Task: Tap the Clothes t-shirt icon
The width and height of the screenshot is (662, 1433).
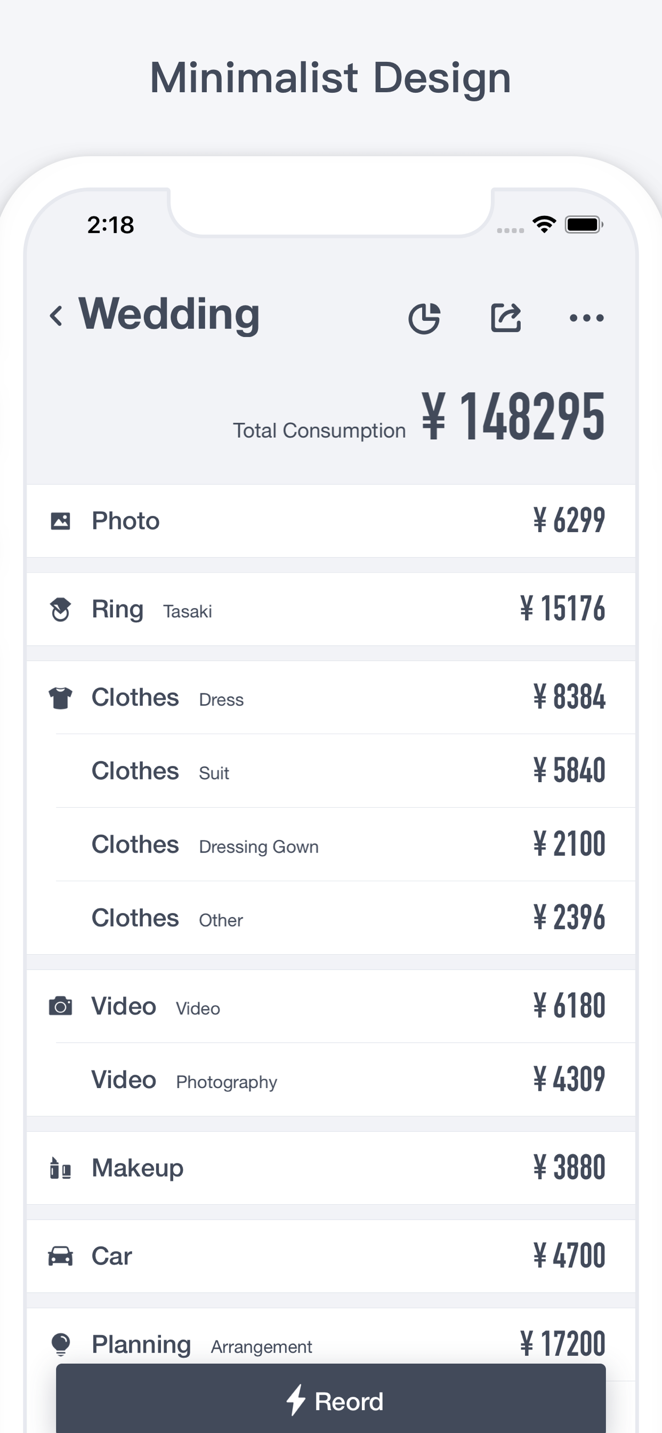Action: click(61, 698)
